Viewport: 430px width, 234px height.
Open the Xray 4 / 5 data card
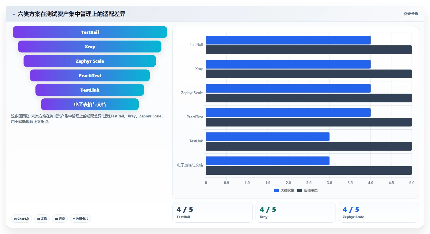coord(296,212)
